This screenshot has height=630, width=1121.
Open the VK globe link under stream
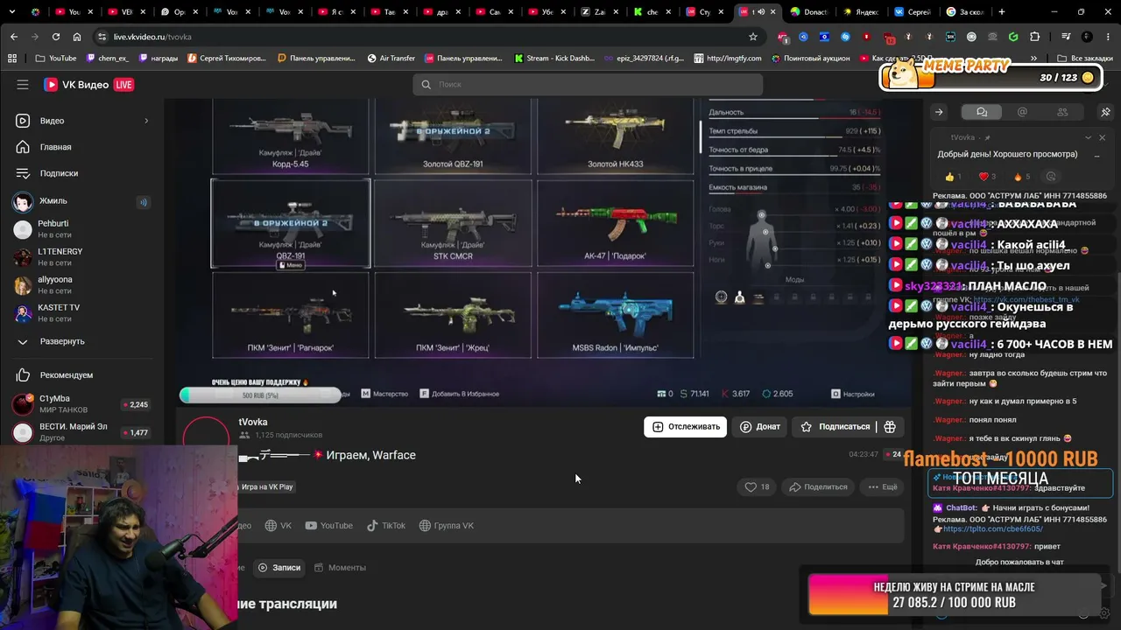coord(278,526)
